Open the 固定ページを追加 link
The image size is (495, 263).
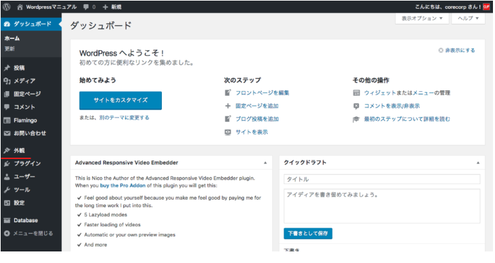pyautogui.click(x=257, y=106)
